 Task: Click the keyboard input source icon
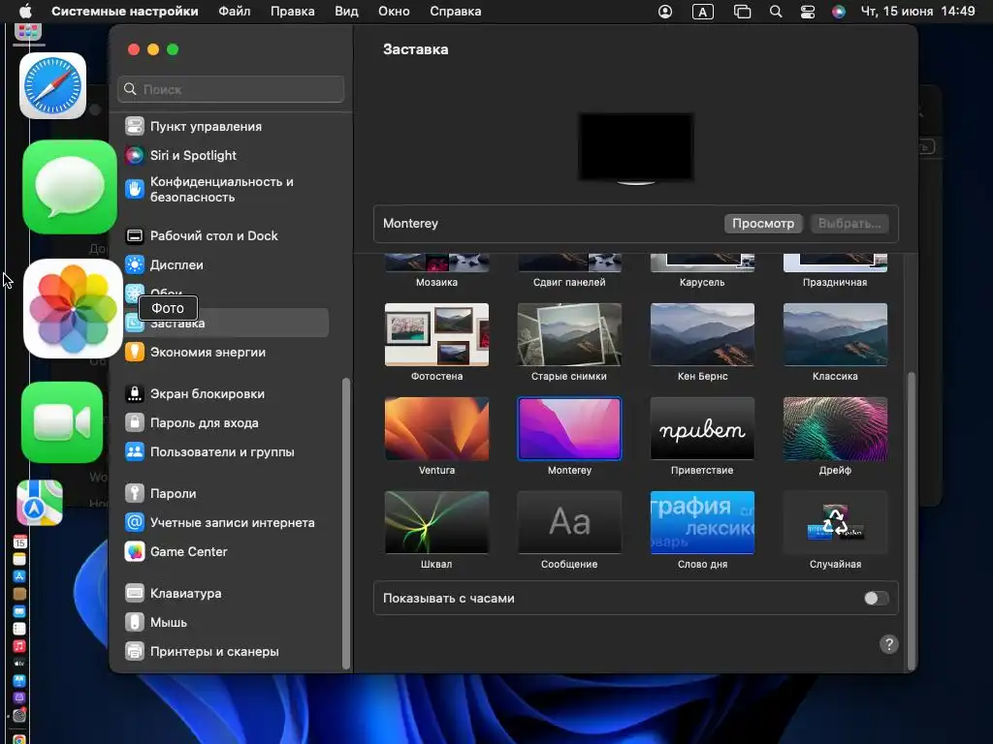click(x=703, y=12)
